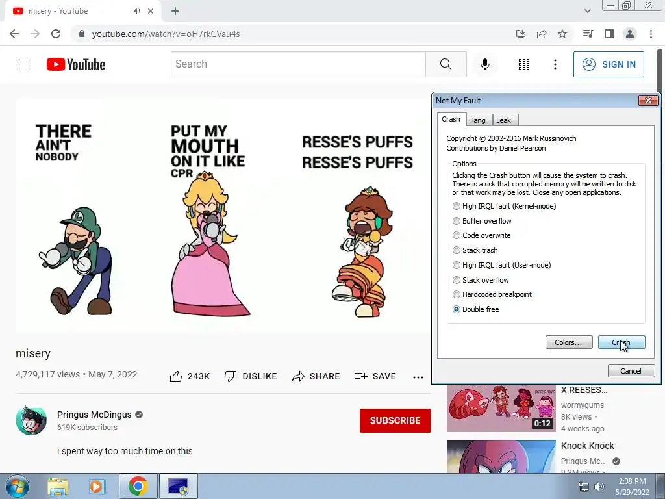Click the video player area
665x499 pixels.
point(223,216)
